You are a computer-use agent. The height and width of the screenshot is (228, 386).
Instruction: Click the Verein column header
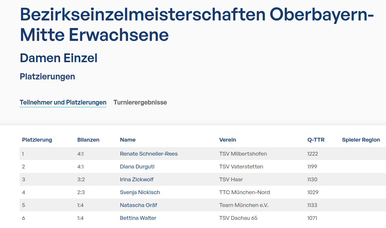tap(227, 140)
